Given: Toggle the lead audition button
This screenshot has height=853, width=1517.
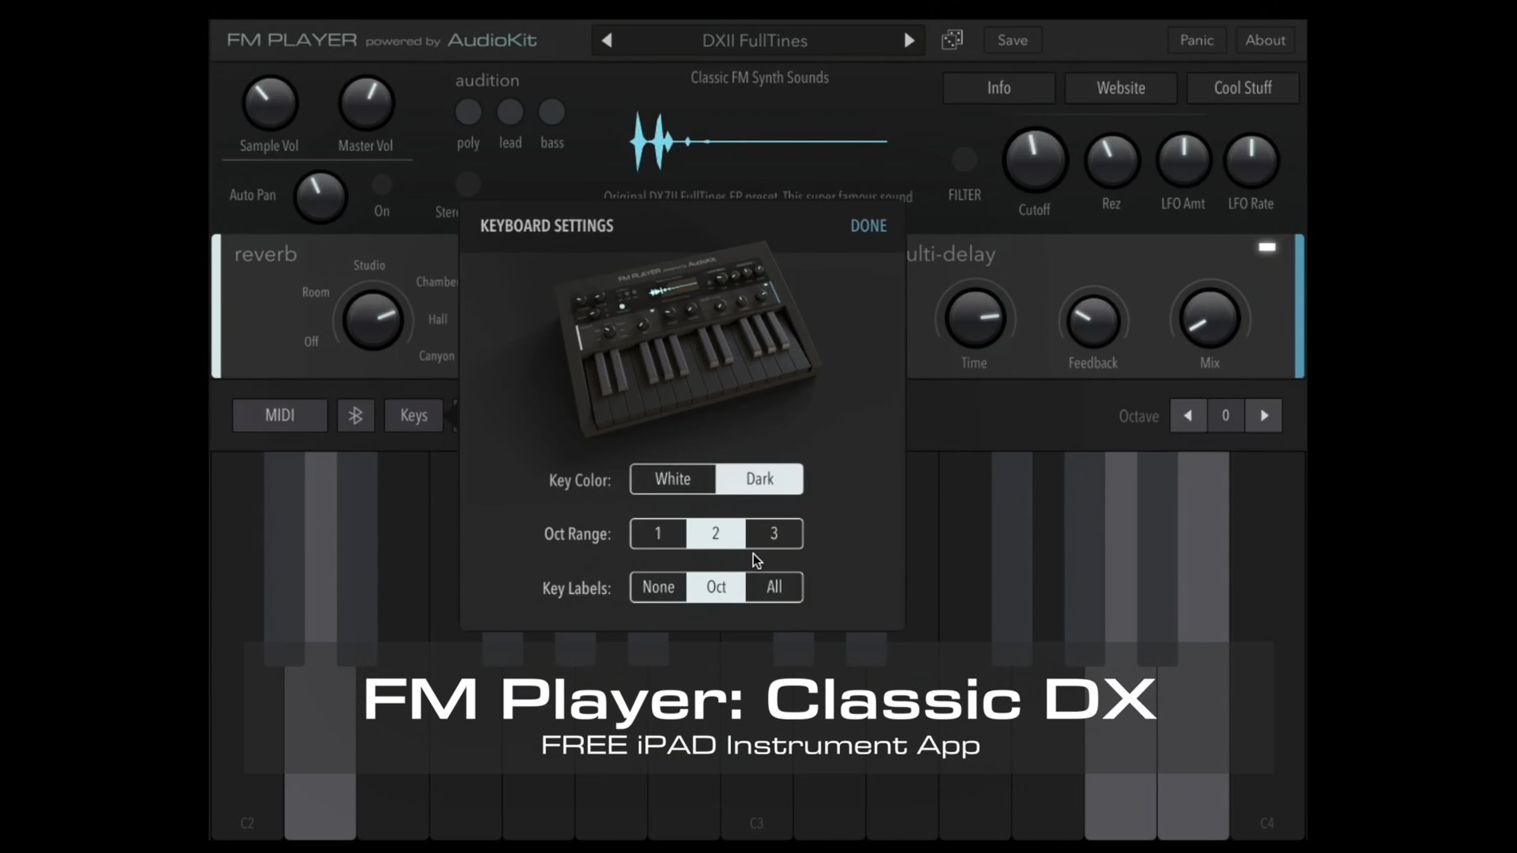Looking at the screenshot, I should (510, 112).
